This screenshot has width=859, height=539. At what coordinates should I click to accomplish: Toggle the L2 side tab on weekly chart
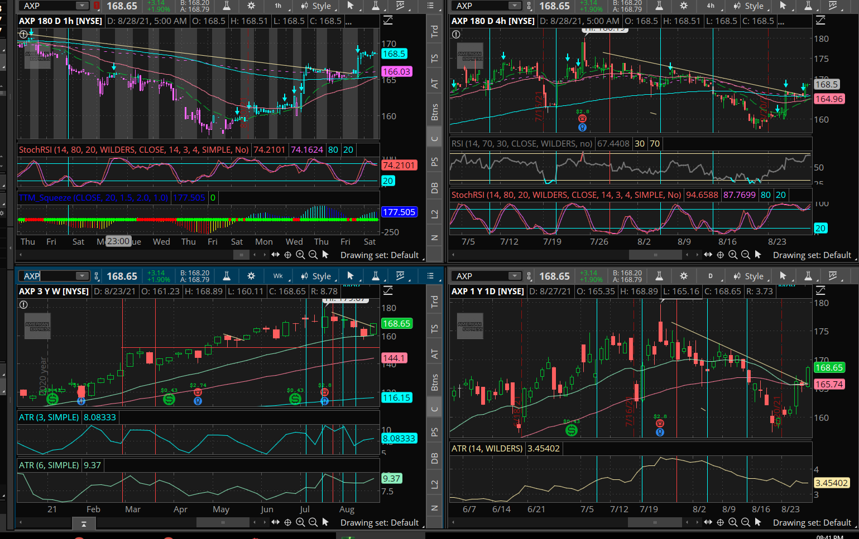click(x=434, y=484)
